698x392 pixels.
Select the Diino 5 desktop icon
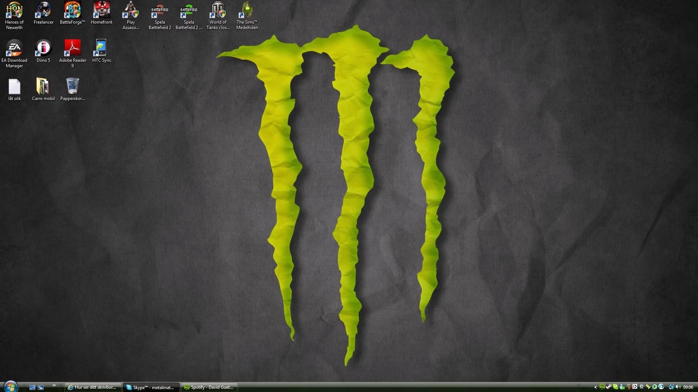43,51
